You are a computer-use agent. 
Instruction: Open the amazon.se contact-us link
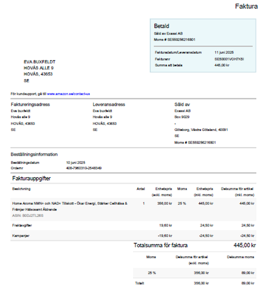tap(68, 94)
